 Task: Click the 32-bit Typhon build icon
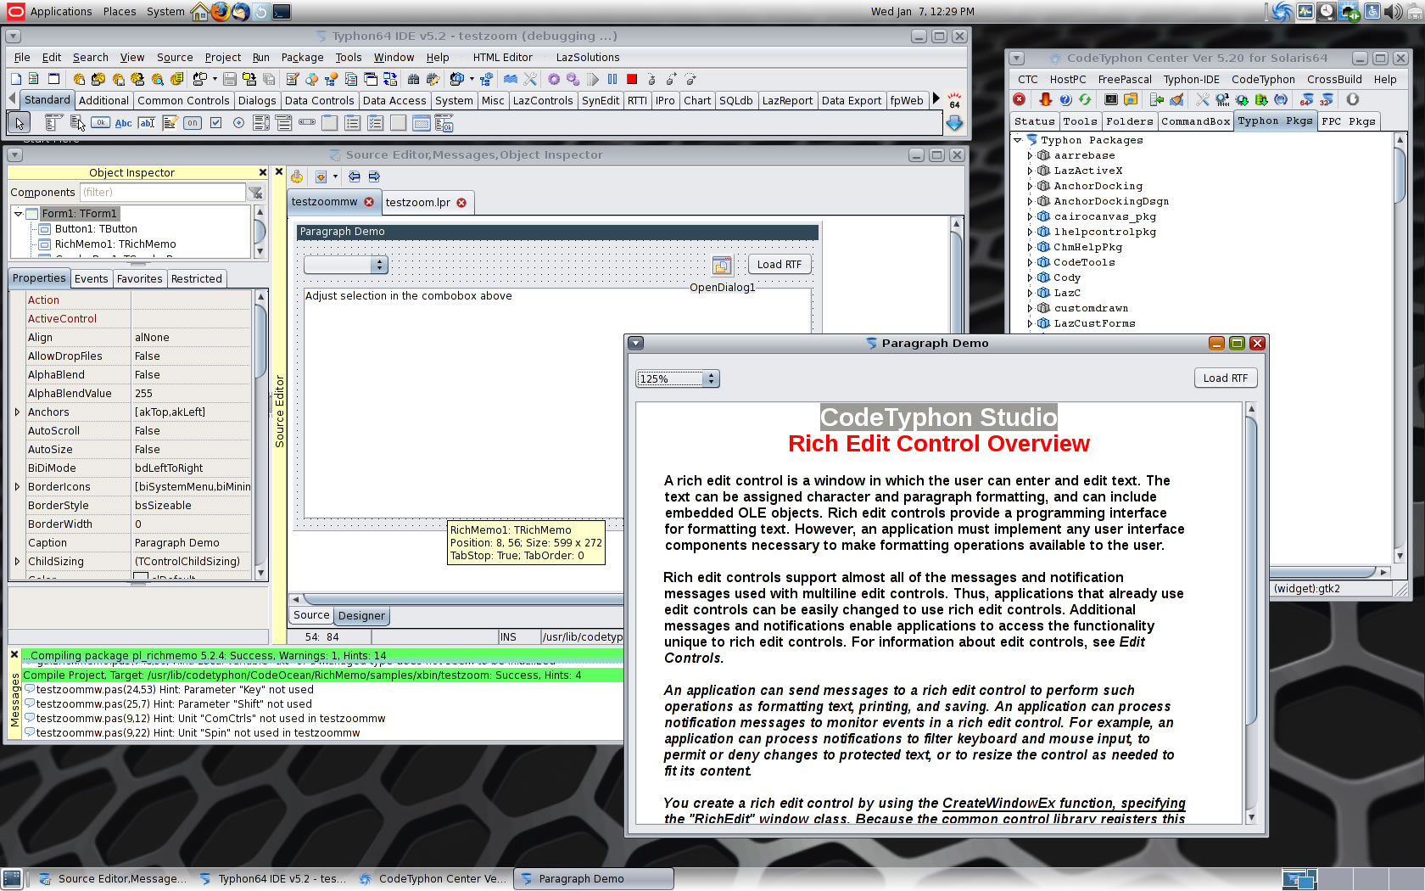pyautogui.click(x=1327, y=99)
